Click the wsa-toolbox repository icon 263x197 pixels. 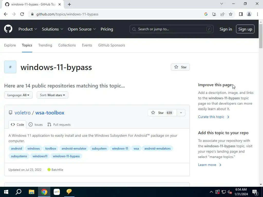click(10, 113)
